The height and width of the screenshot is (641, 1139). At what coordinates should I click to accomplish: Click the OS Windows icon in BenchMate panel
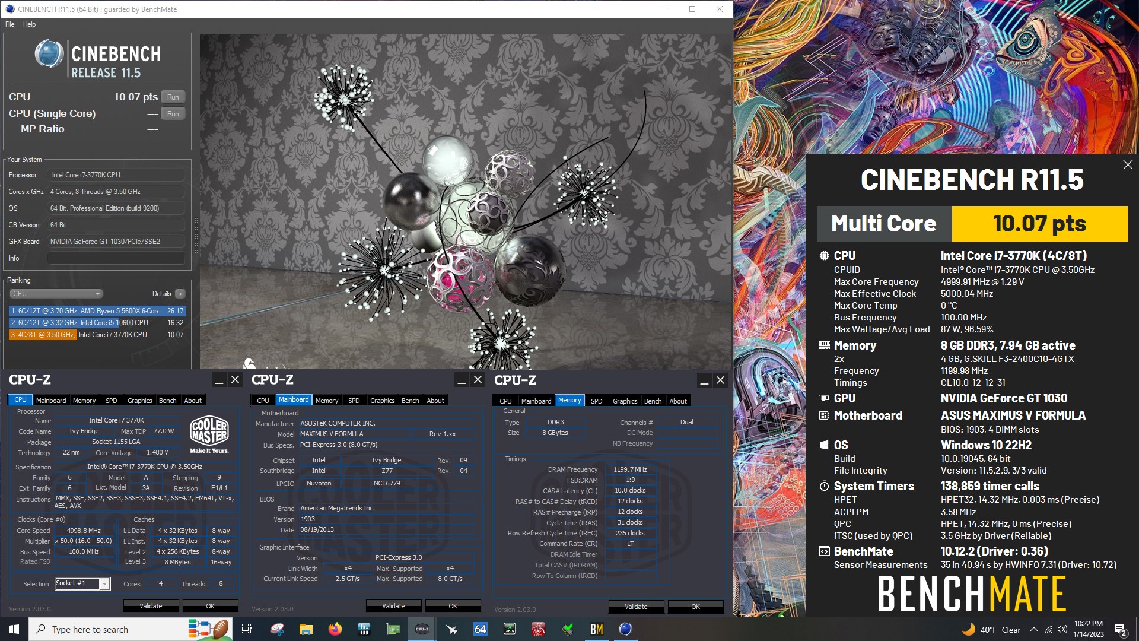pyautogui.click(x=824, y=445)
